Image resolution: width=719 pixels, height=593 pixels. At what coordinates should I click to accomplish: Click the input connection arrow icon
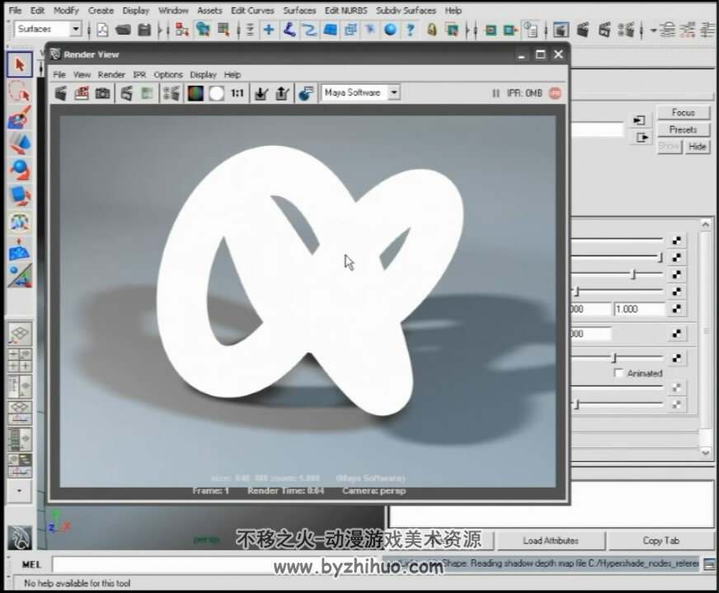pyautogui.click(x=640, y=120)
